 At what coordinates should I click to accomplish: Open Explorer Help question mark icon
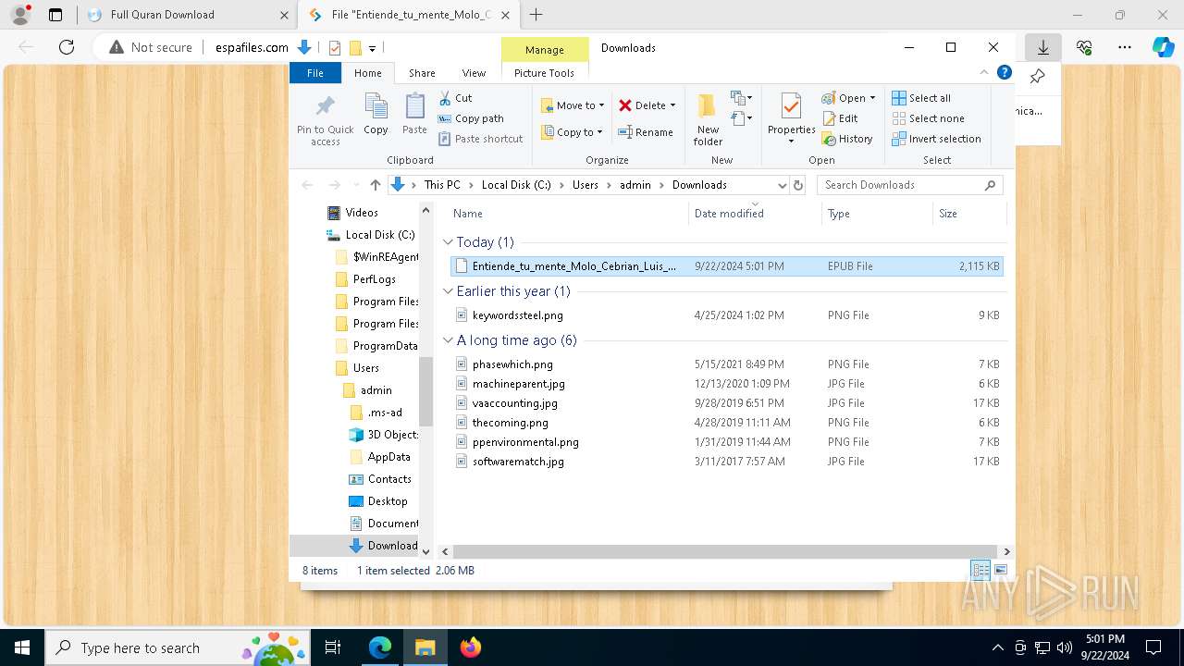click(x=1005, y=72)
